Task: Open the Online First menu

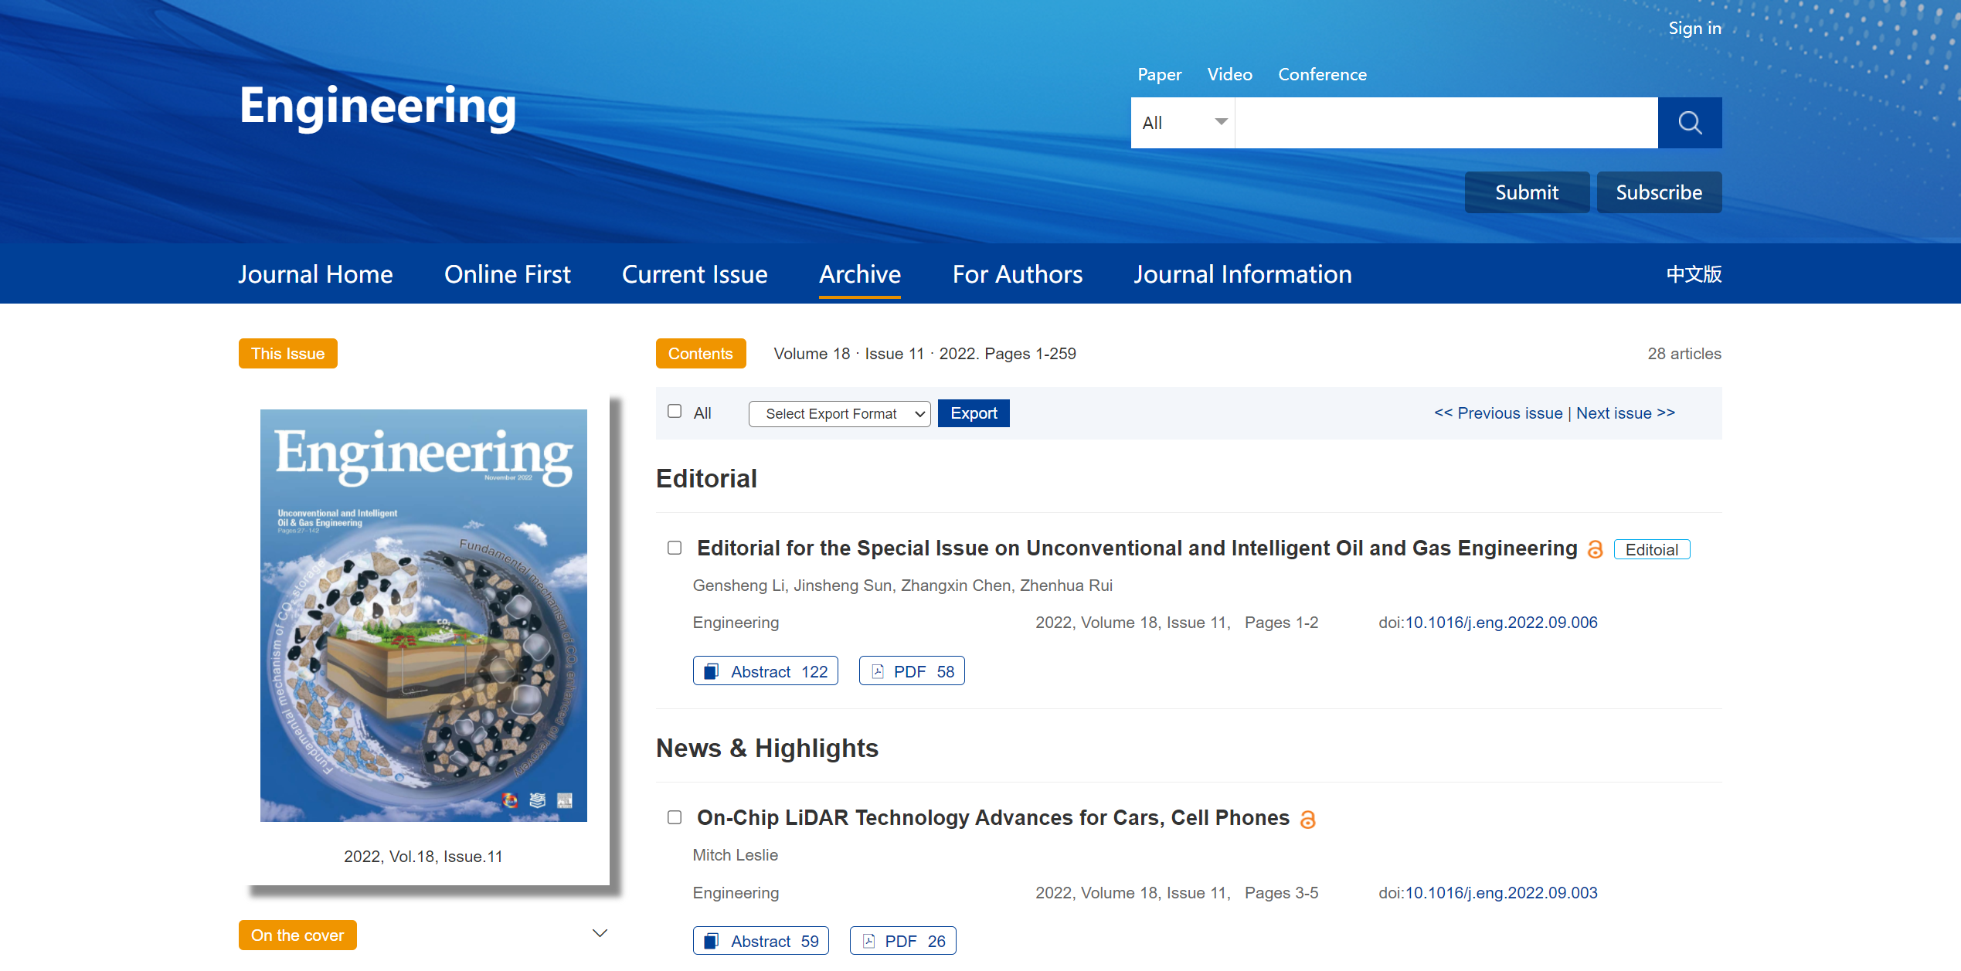Action: tap(508, 274)
